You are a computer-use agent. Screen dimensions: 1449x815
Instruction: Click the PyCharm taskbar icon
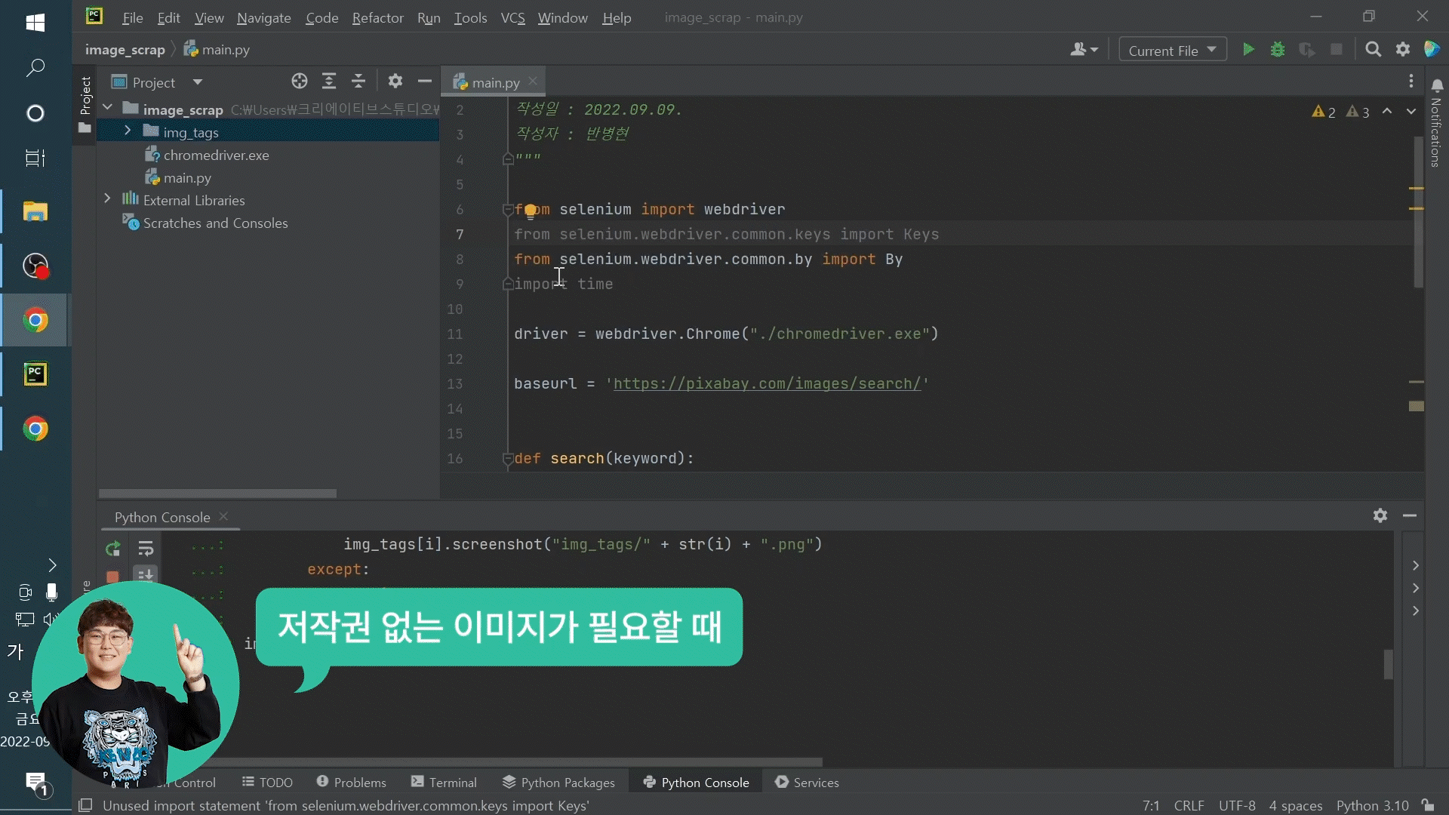coord(35,374)
